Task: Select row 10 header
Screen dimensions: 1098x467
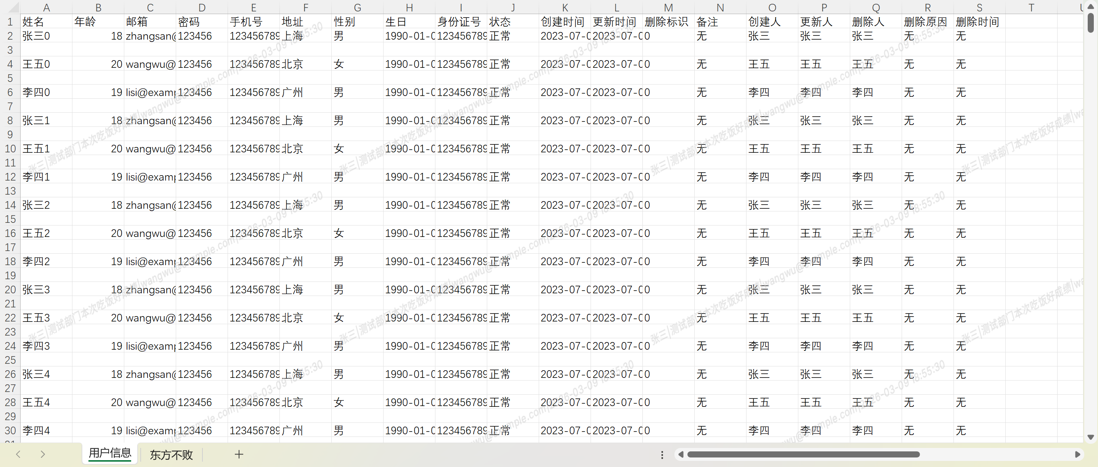Action: point(10,149)
